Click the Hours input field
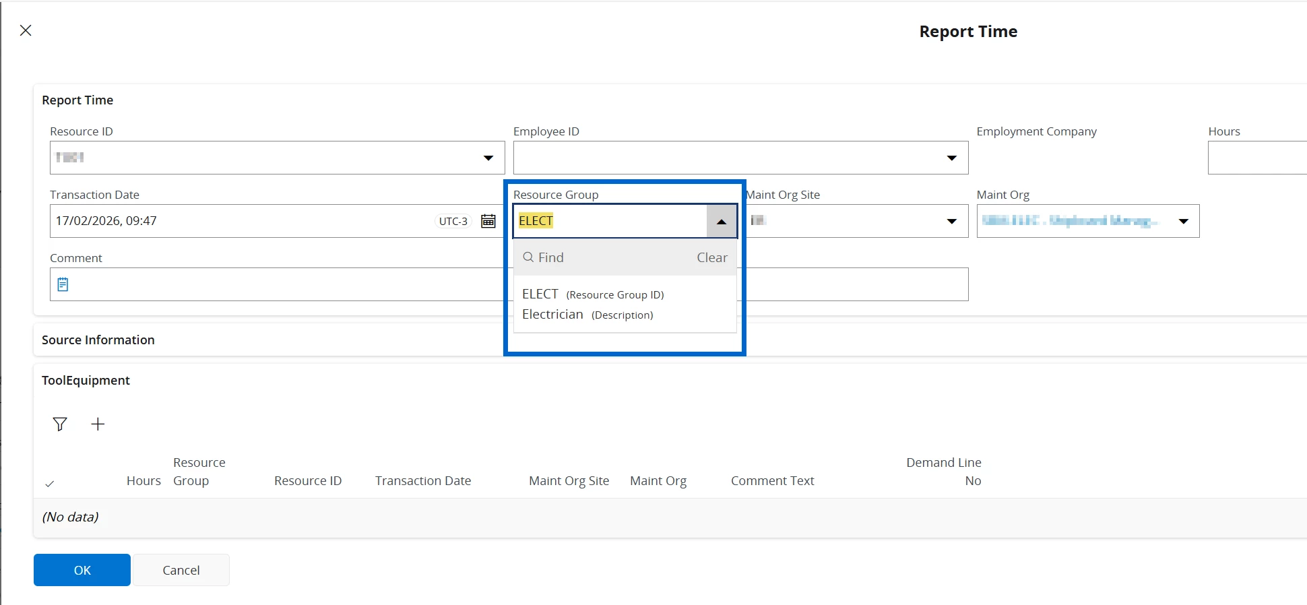 pyautogui.click(x=1256, y=158)
